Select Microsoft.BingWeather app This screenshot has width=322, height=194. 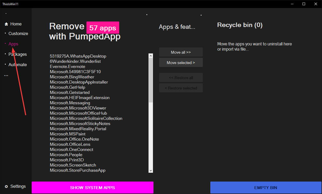pos(72,77)
